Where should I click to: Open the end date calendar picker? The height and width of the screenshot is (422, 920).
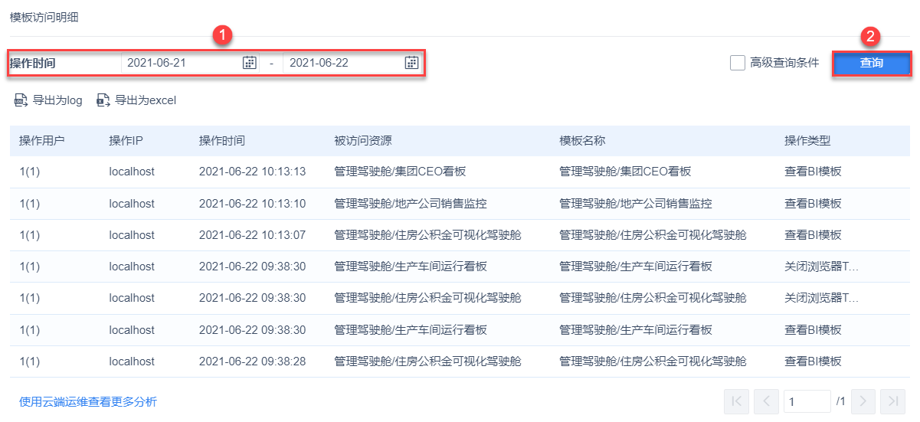[x=411, y=63]
